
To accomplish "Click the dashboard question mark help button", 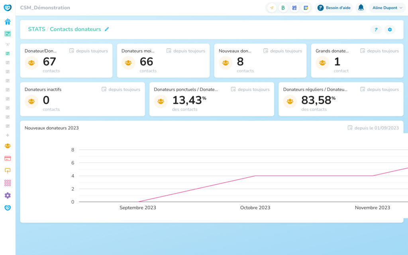I will [x=376, y=29].
